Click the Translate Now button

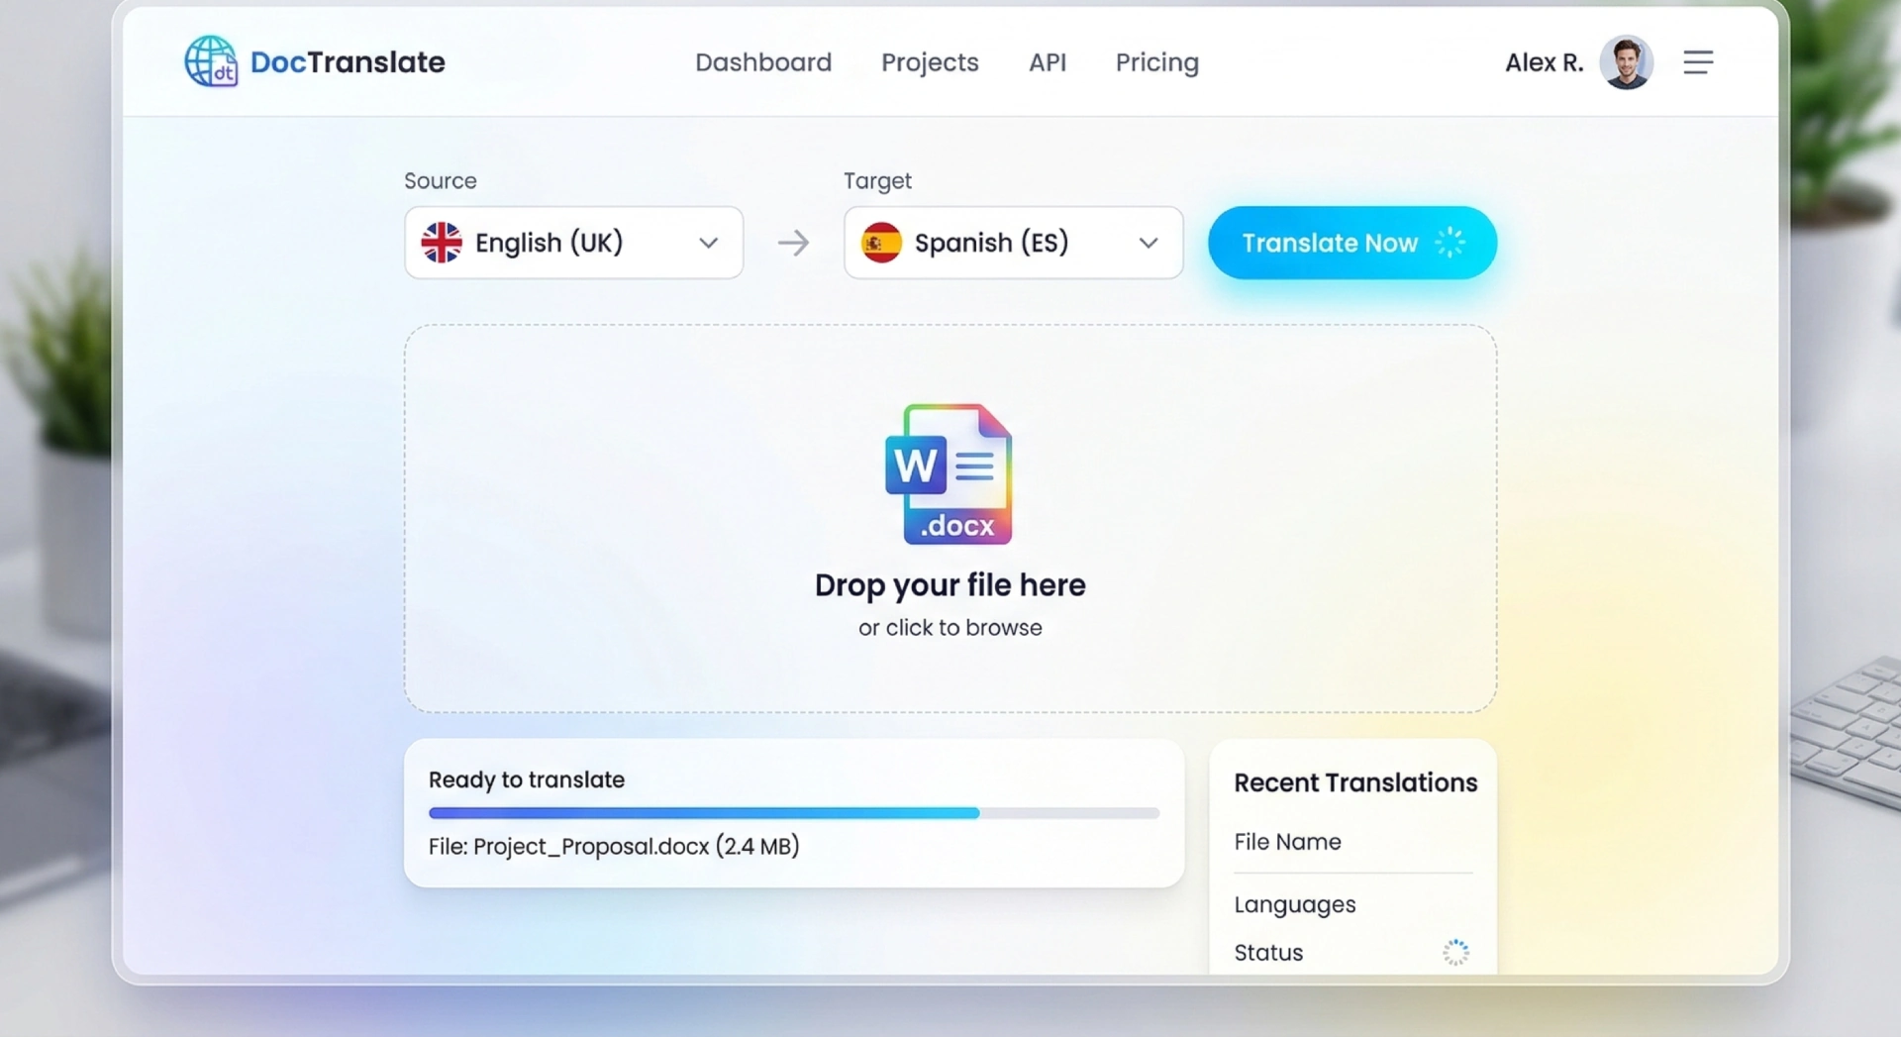coord(1352,243)
